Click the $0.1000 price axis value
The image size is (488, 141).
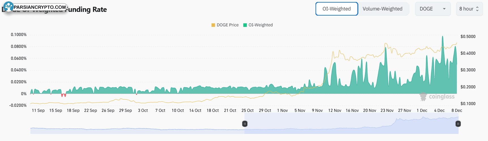coord(468,104)
